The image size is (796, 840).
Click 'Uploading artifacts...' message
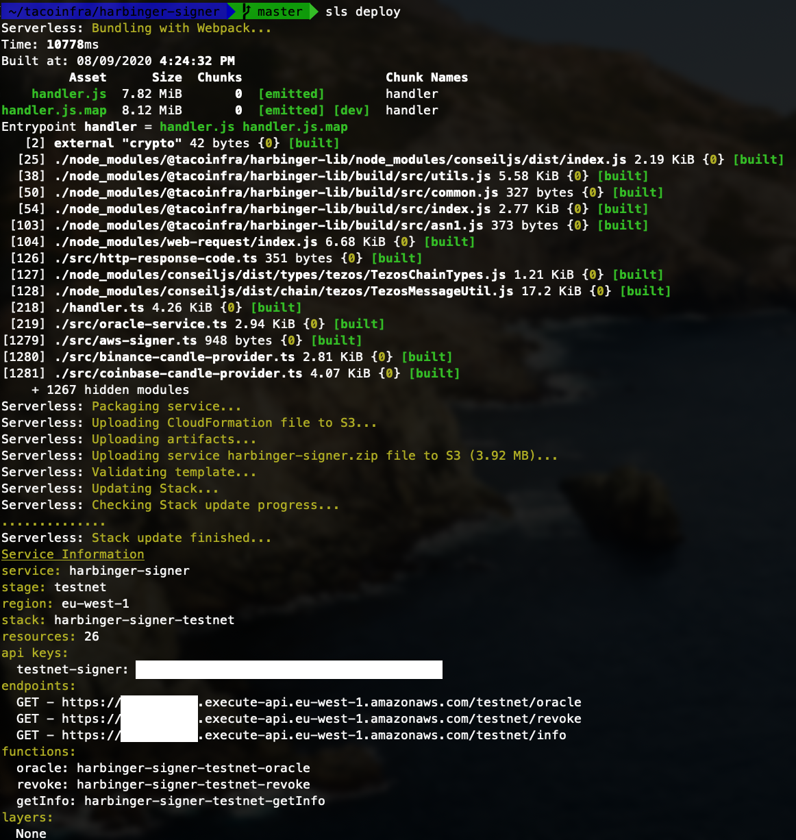click(x=174, y=439)
